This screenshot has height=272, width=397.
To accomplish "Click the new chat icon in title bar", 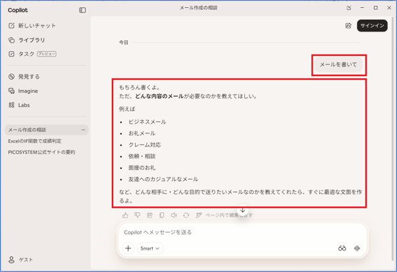I will pyautogui.click(x=349, y=8).
